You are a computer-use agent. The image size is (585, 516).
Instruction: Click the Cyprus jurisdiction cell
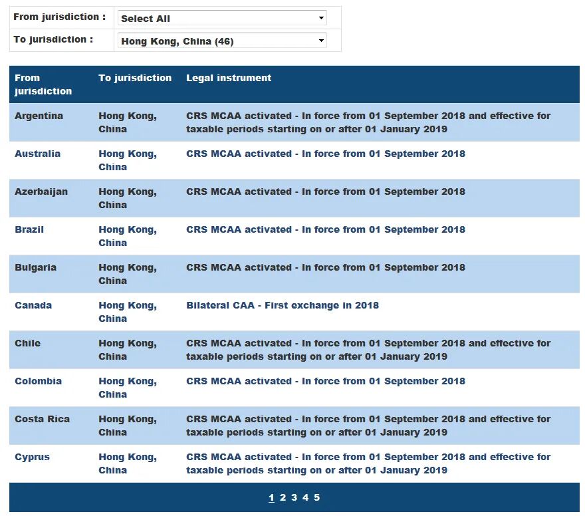pos(32,457)
